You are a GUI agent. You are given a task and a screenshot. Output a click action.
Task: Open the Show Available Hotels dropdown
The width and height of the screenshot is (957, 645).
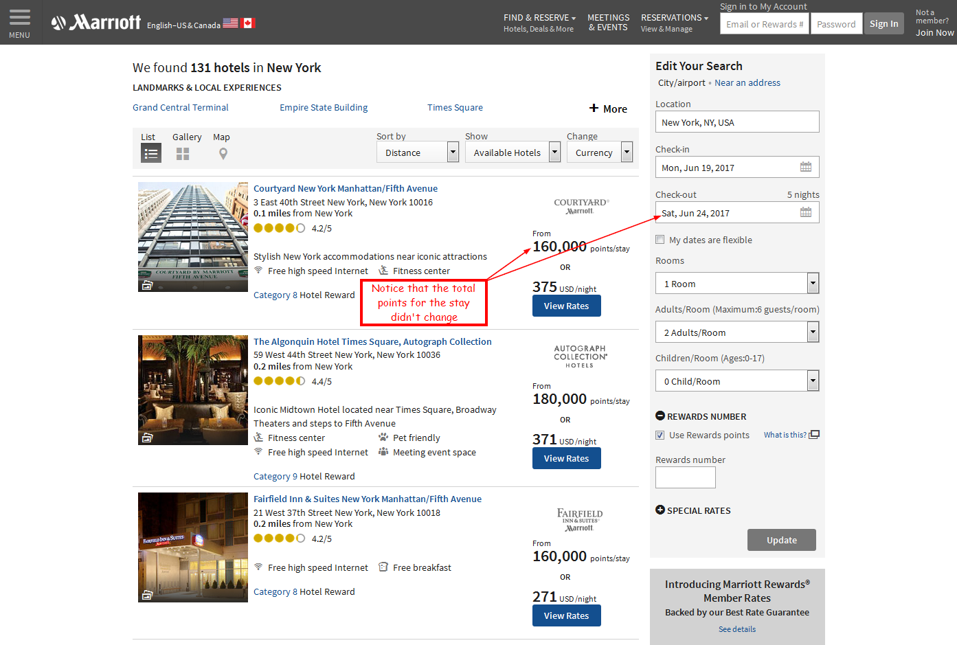tap(513, 152)
